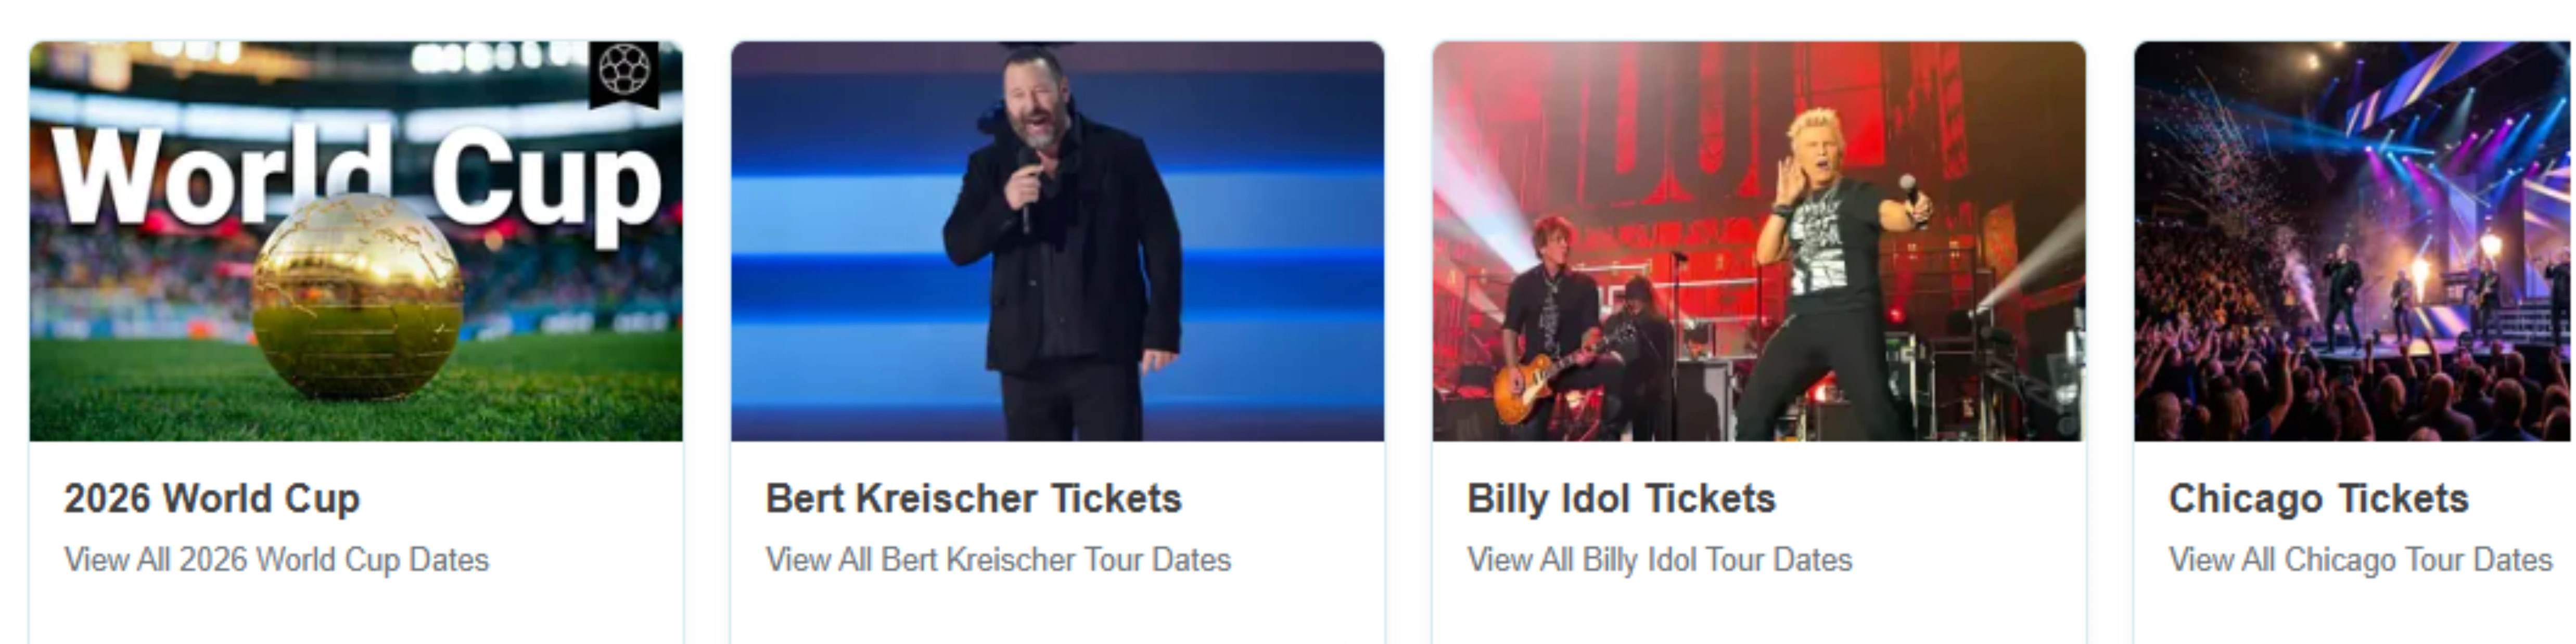
Task: Open View All Billy Idol Tour Dates
Action: click(1659, 559)
